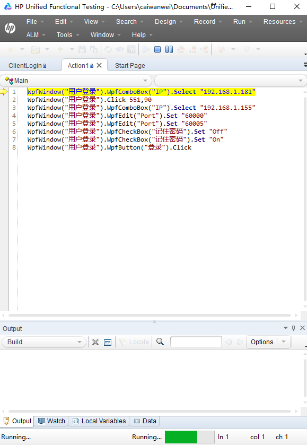The height and width of the screenshot is (445, 307).
Task: Click the refresh circular arrows icon
Action: pyautogui.click(x=108, y=49)
